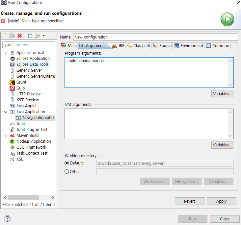
Task: Click the Java Applet icon
Action: point(12,106)
